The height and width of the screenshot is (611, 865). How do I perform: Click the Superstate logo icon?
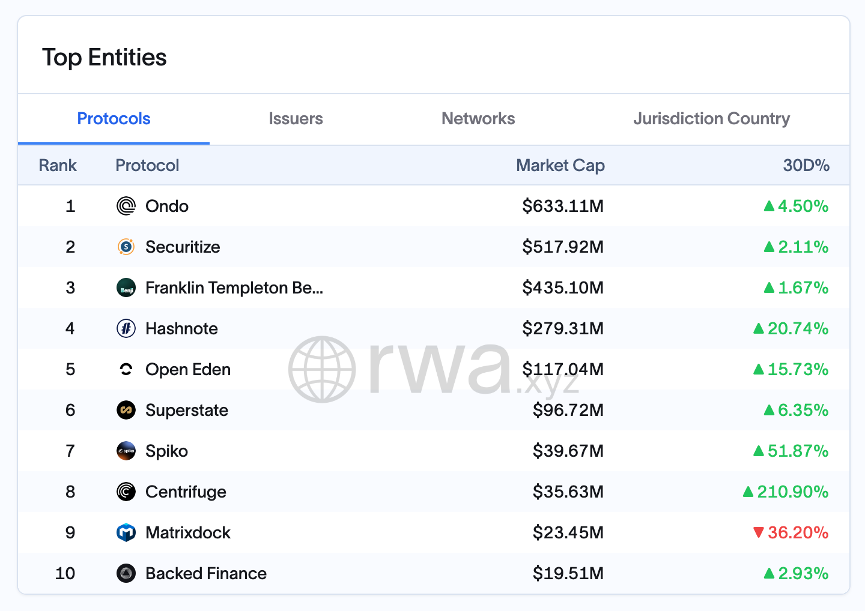click(x=126, y=410)
